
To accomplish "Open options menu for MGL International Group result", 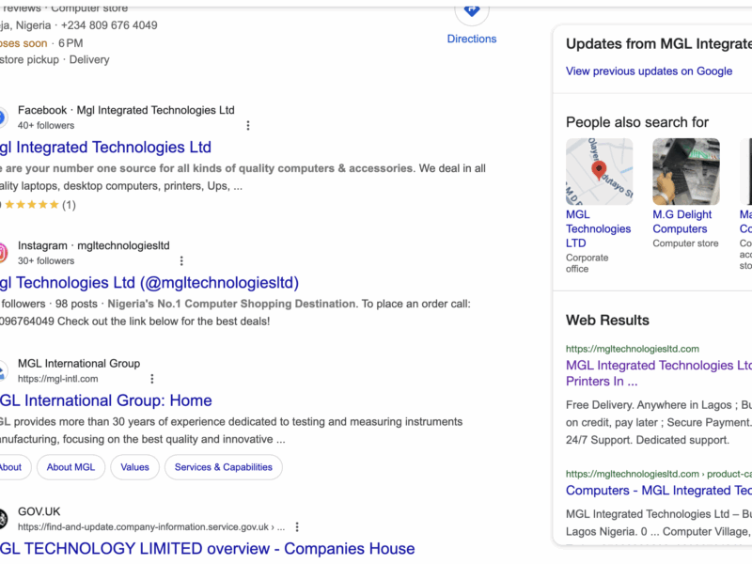I will (x=152, y=379).
